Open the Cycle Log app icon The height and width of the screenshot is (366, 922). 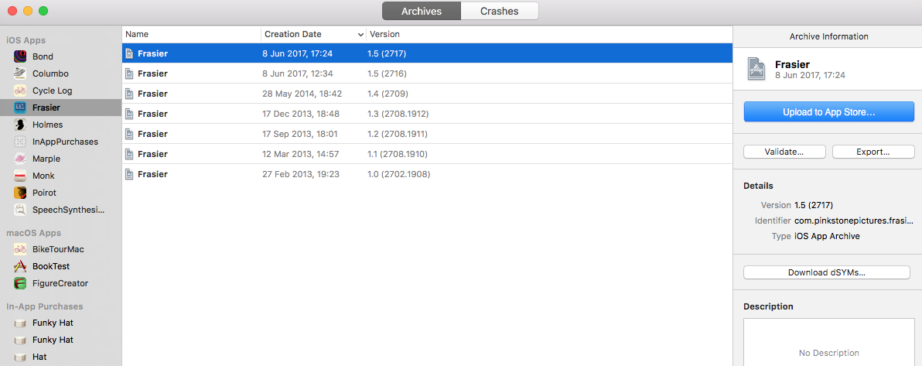[x=20, y=91]
